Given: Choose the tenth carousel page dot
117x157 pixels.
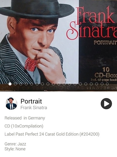Looking at the screenshot, I should click(59, 84).
